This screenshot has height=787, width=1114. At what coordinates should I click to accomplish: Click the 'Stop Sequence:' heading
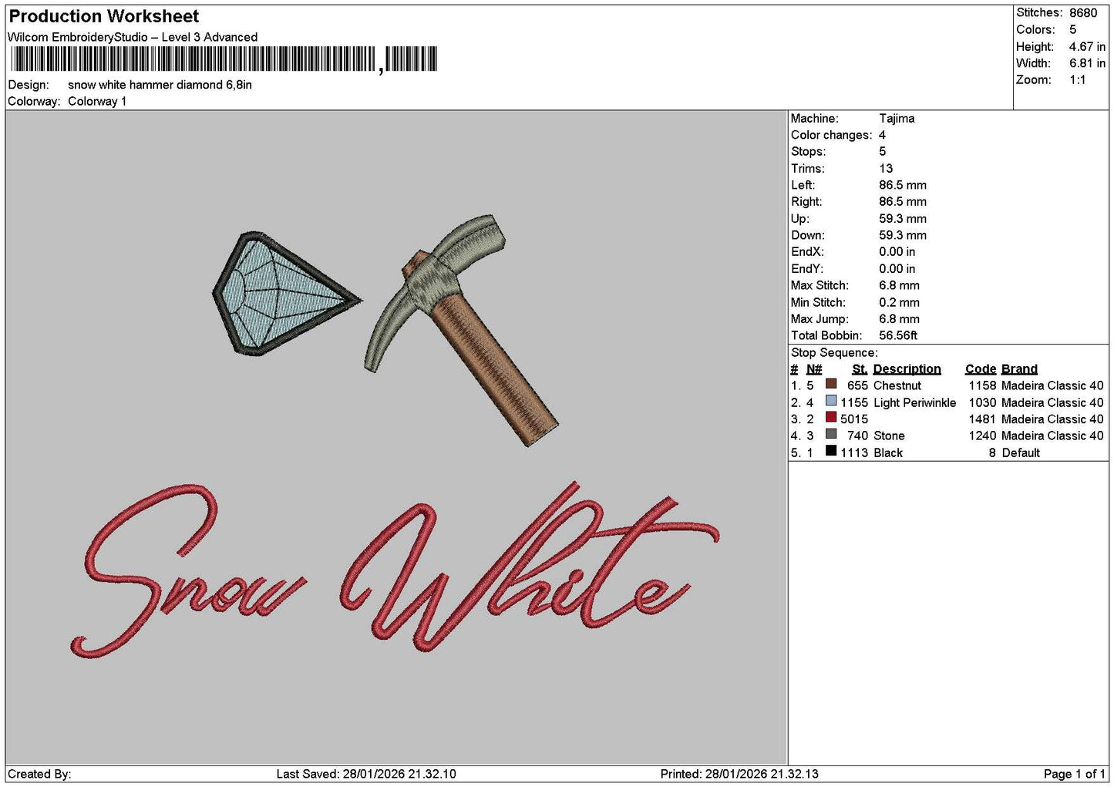(x=834, y=353)
